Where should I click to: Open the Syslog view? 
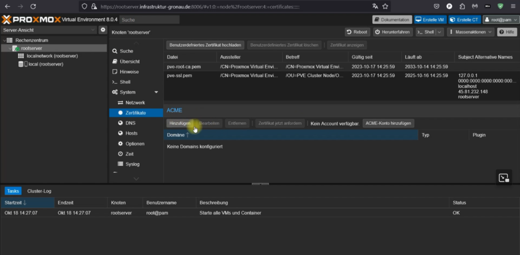pos(132,164)
